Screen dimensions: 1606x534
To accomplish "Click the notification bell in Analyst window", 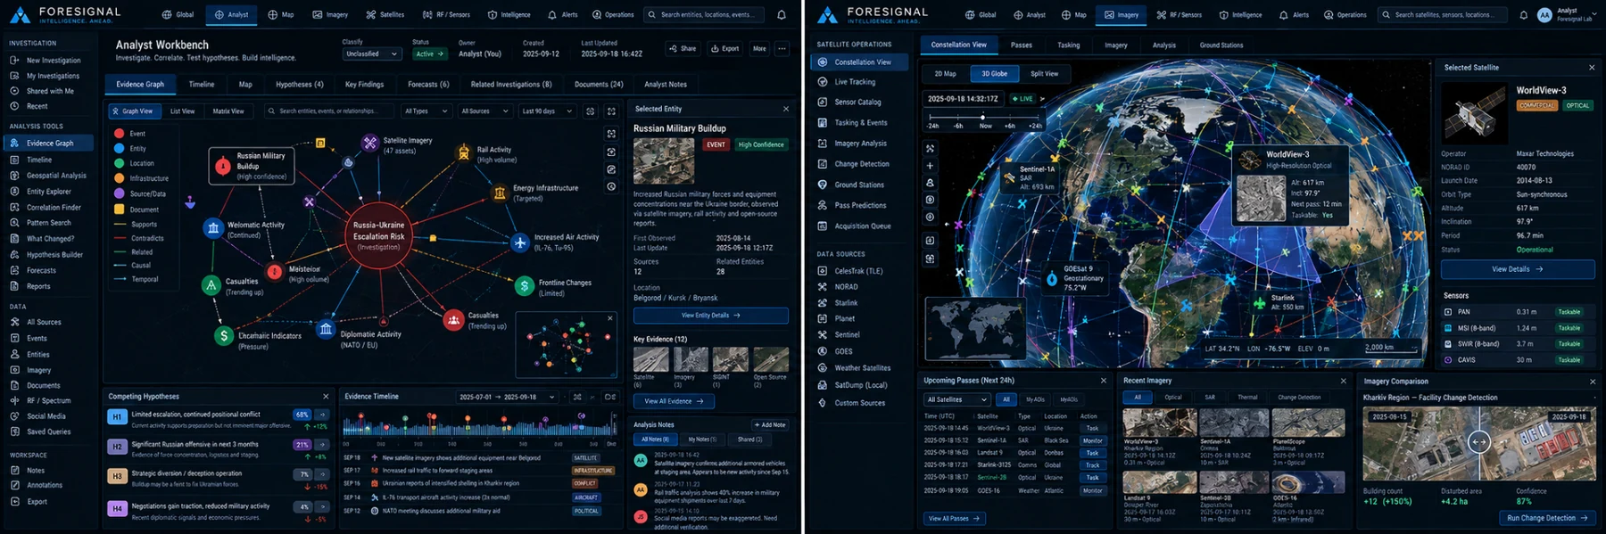I will click(782, 15).
